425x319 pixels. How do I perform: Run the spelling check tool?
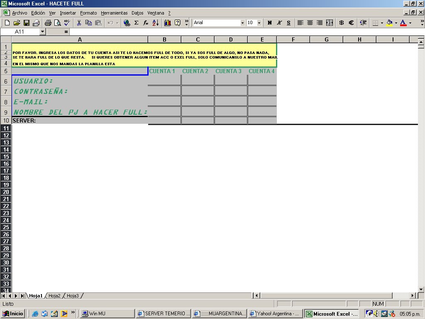[67, 23]
